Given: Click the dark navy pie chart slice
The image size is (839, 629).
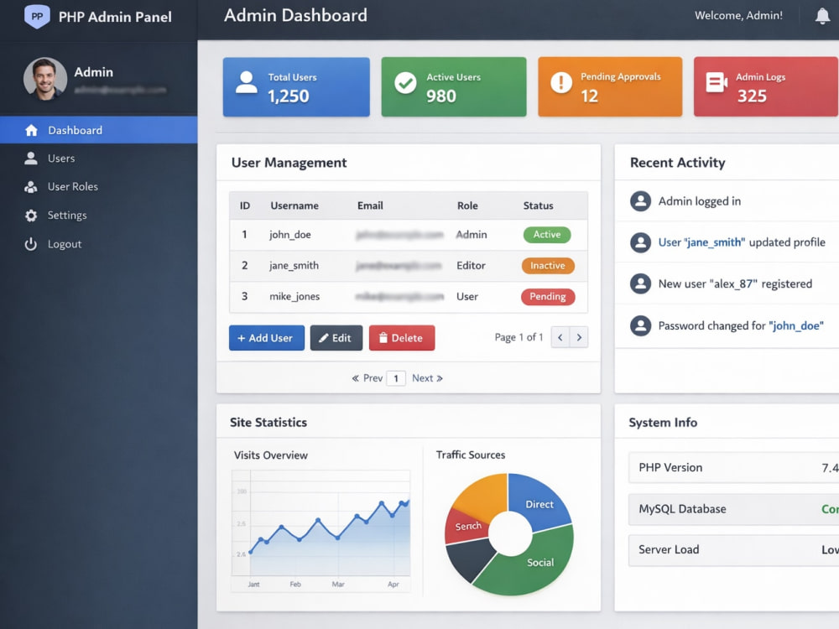Looking at the screenshot, I should point(470,559).
